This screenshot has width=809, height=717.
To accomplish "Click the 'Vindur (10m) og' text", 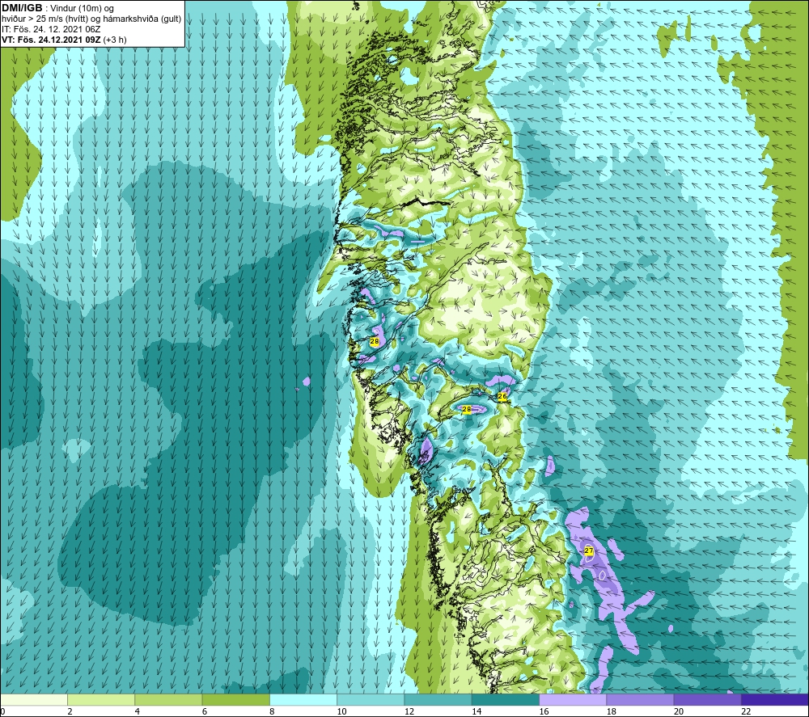I will tap(82, 9).
